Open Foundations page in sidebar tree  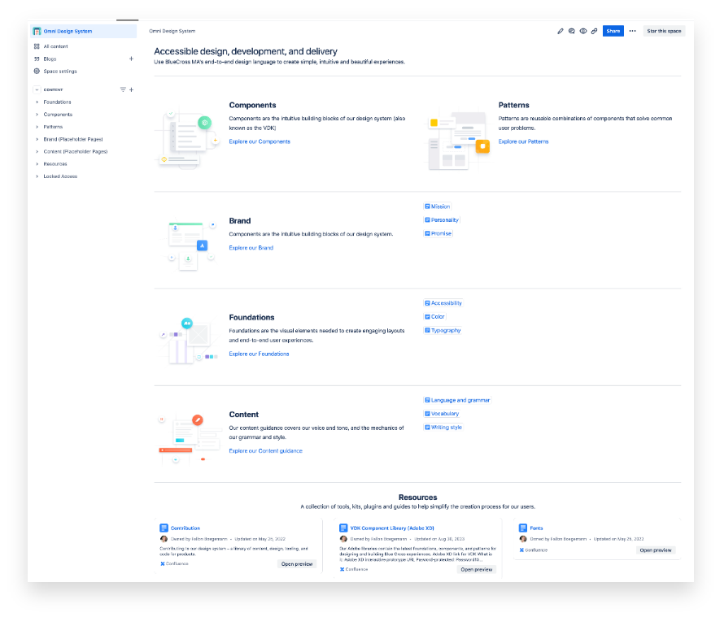(x=58, y=102)
